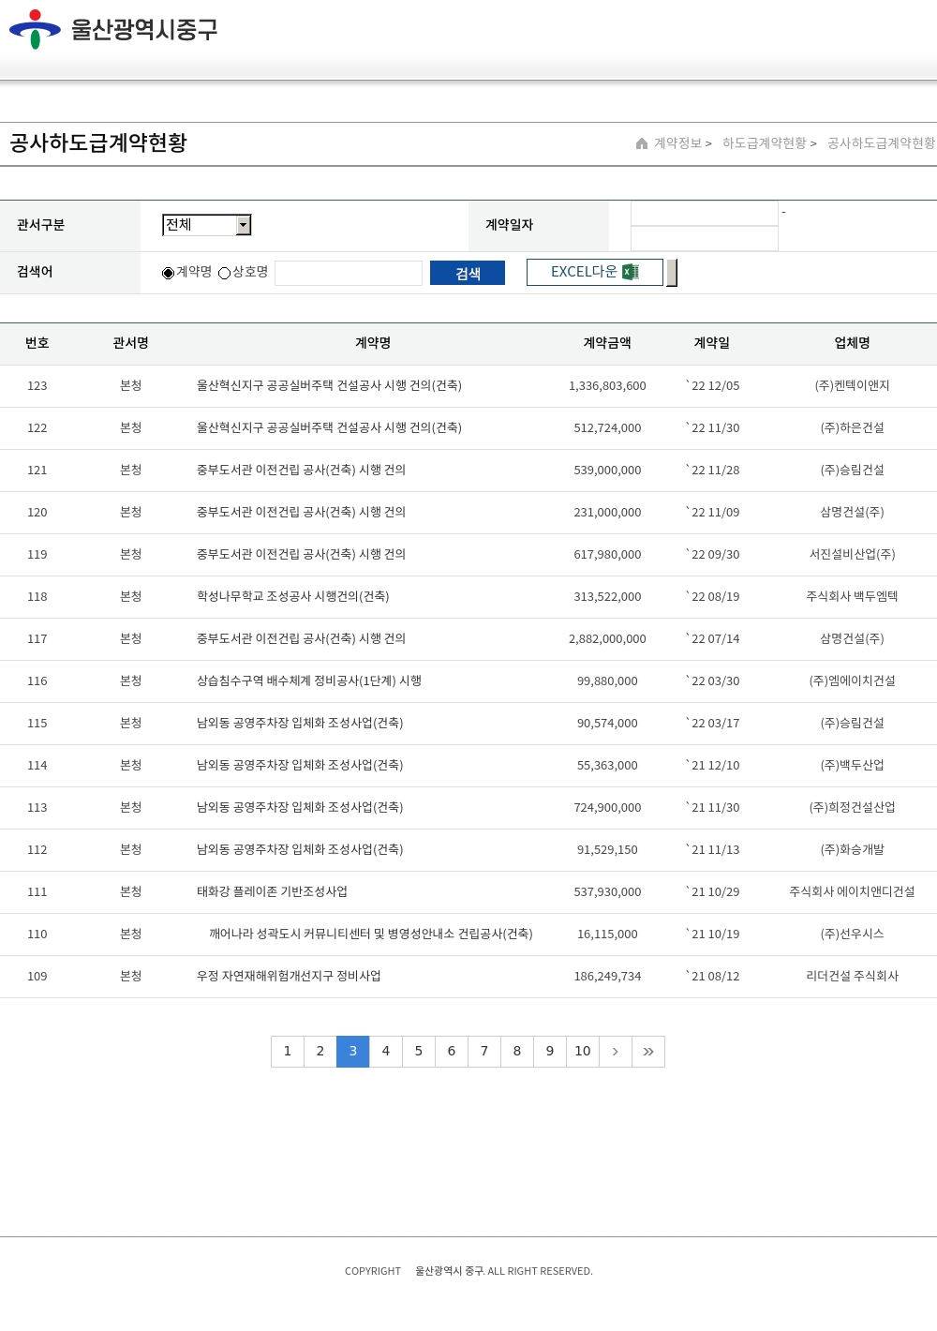
Task: Go to next page arrow
Action: pyautogui.click(x=616, y=1052)
